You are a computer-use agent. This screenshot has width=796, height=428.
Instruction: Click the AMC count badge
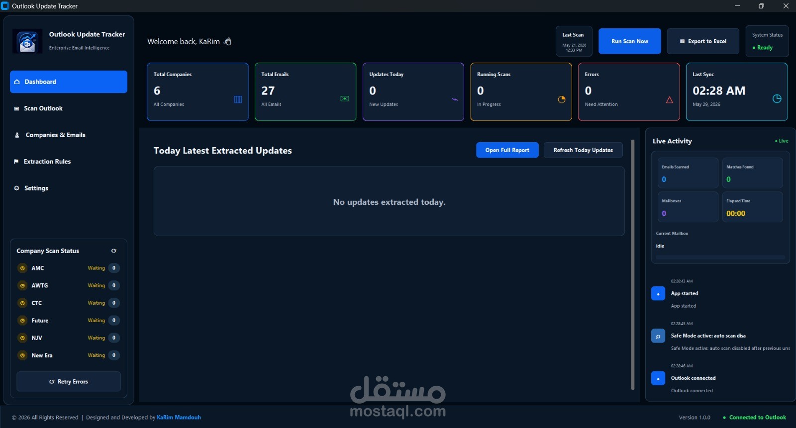point(114,268)
